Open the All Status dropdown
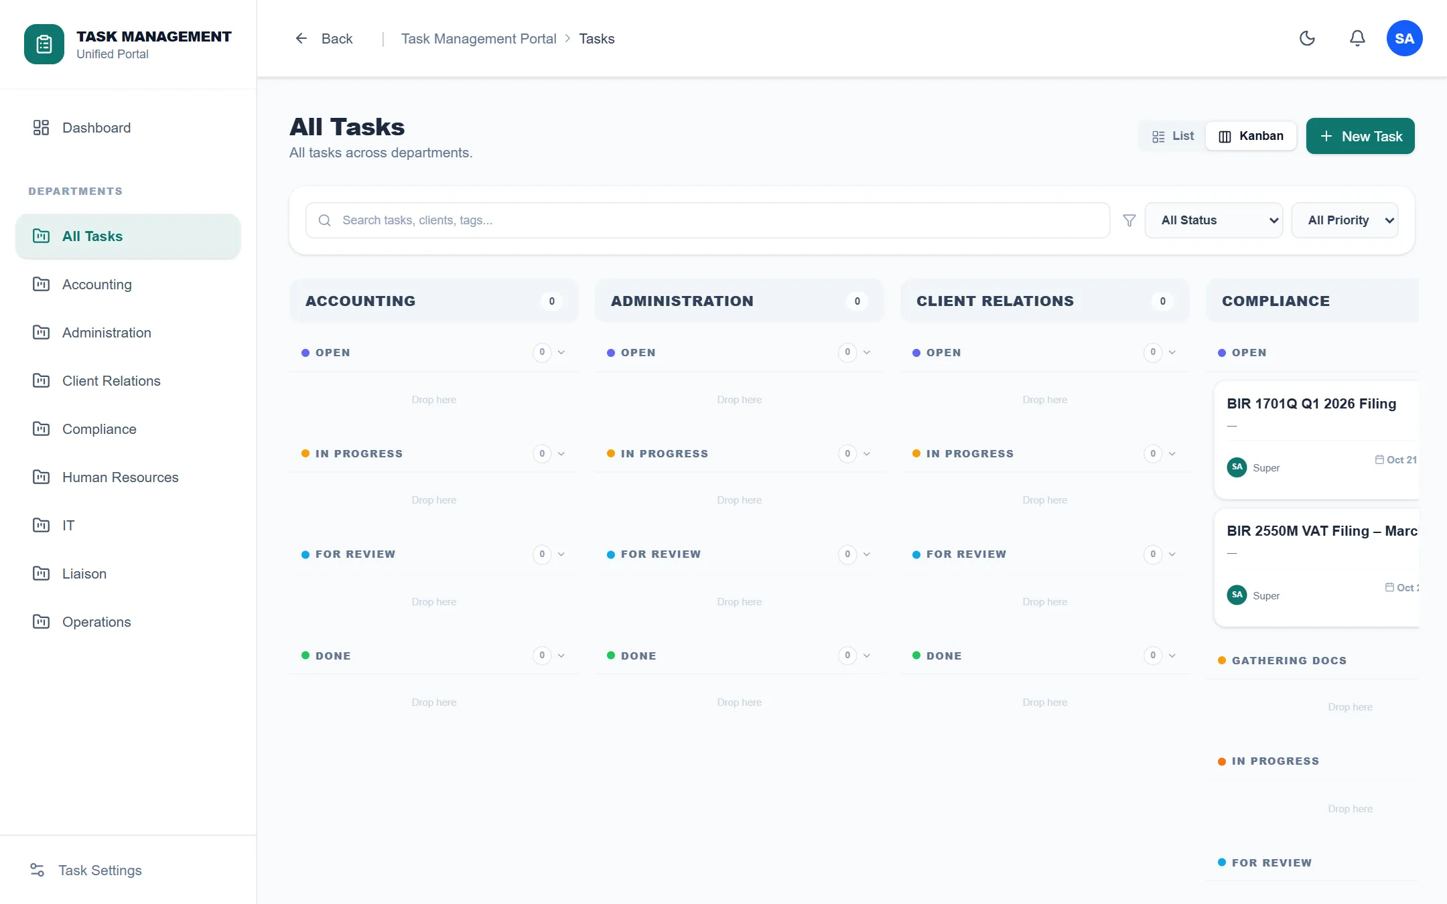The height and width of the screenshot is (904, 1447). point(1213,220)
